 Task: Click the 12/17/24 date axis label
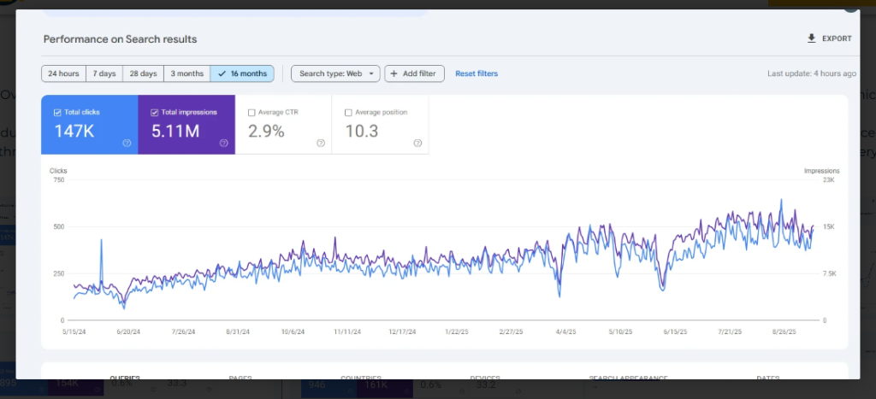[402, 332]
